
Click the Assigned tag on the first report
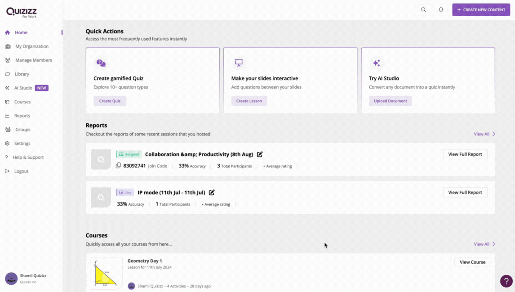click(129, 154)
